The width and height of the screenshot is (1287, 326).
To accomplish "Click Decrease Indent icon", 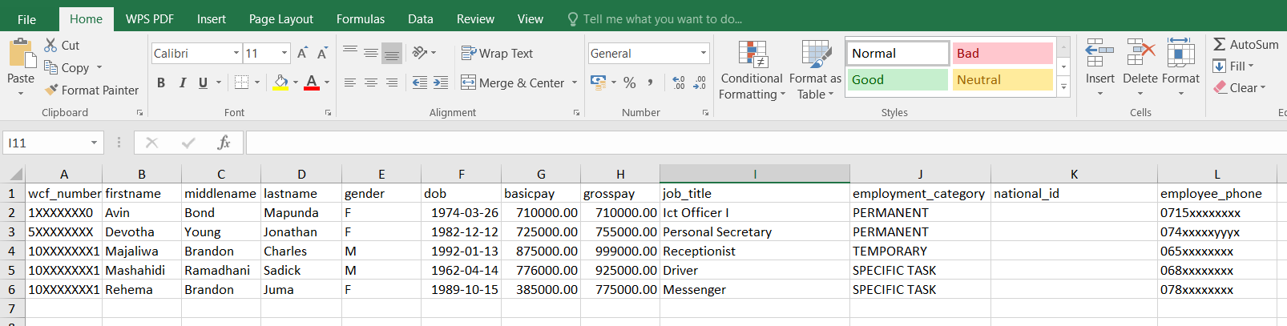I will pos(419,83).
